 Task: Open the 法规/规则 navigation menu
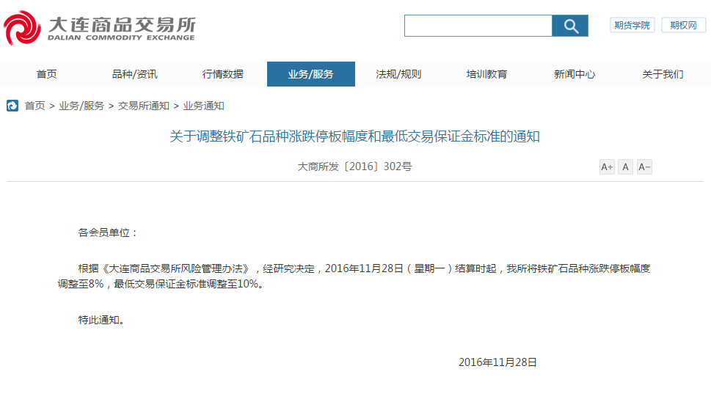click(x=398, y=74)
